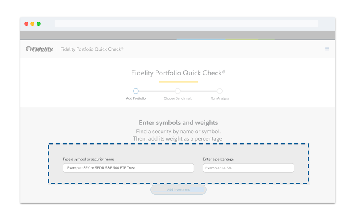This screenshot has height=224, width=355.
Task: Select the Choose Benchmark step circle
Action: [178, 91]
